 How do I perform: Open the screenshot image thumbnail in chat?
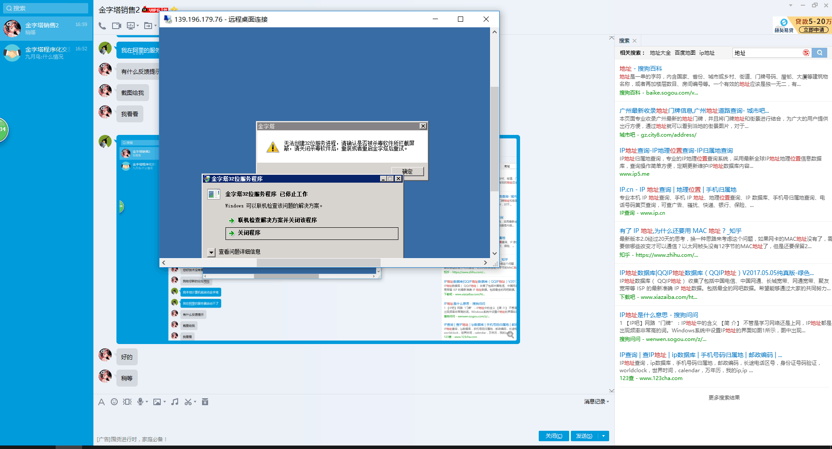[x=318, y=239]
